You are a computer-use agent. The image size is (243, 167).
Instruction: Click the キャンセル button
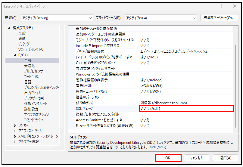pos(196,158)
